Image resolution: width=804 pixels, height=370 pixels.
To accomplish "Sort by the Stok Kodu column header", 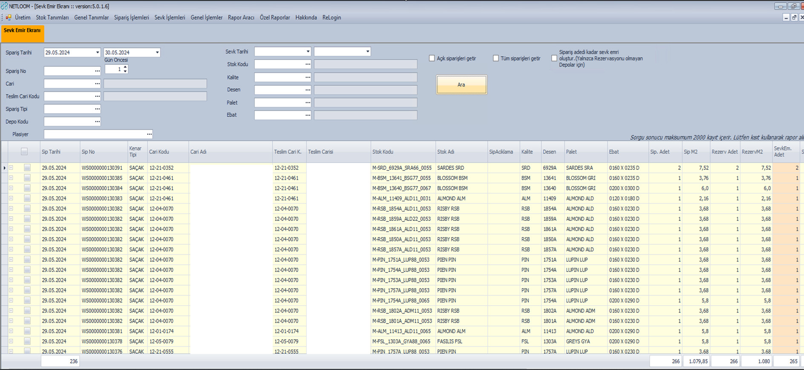I will pos(403,152).
